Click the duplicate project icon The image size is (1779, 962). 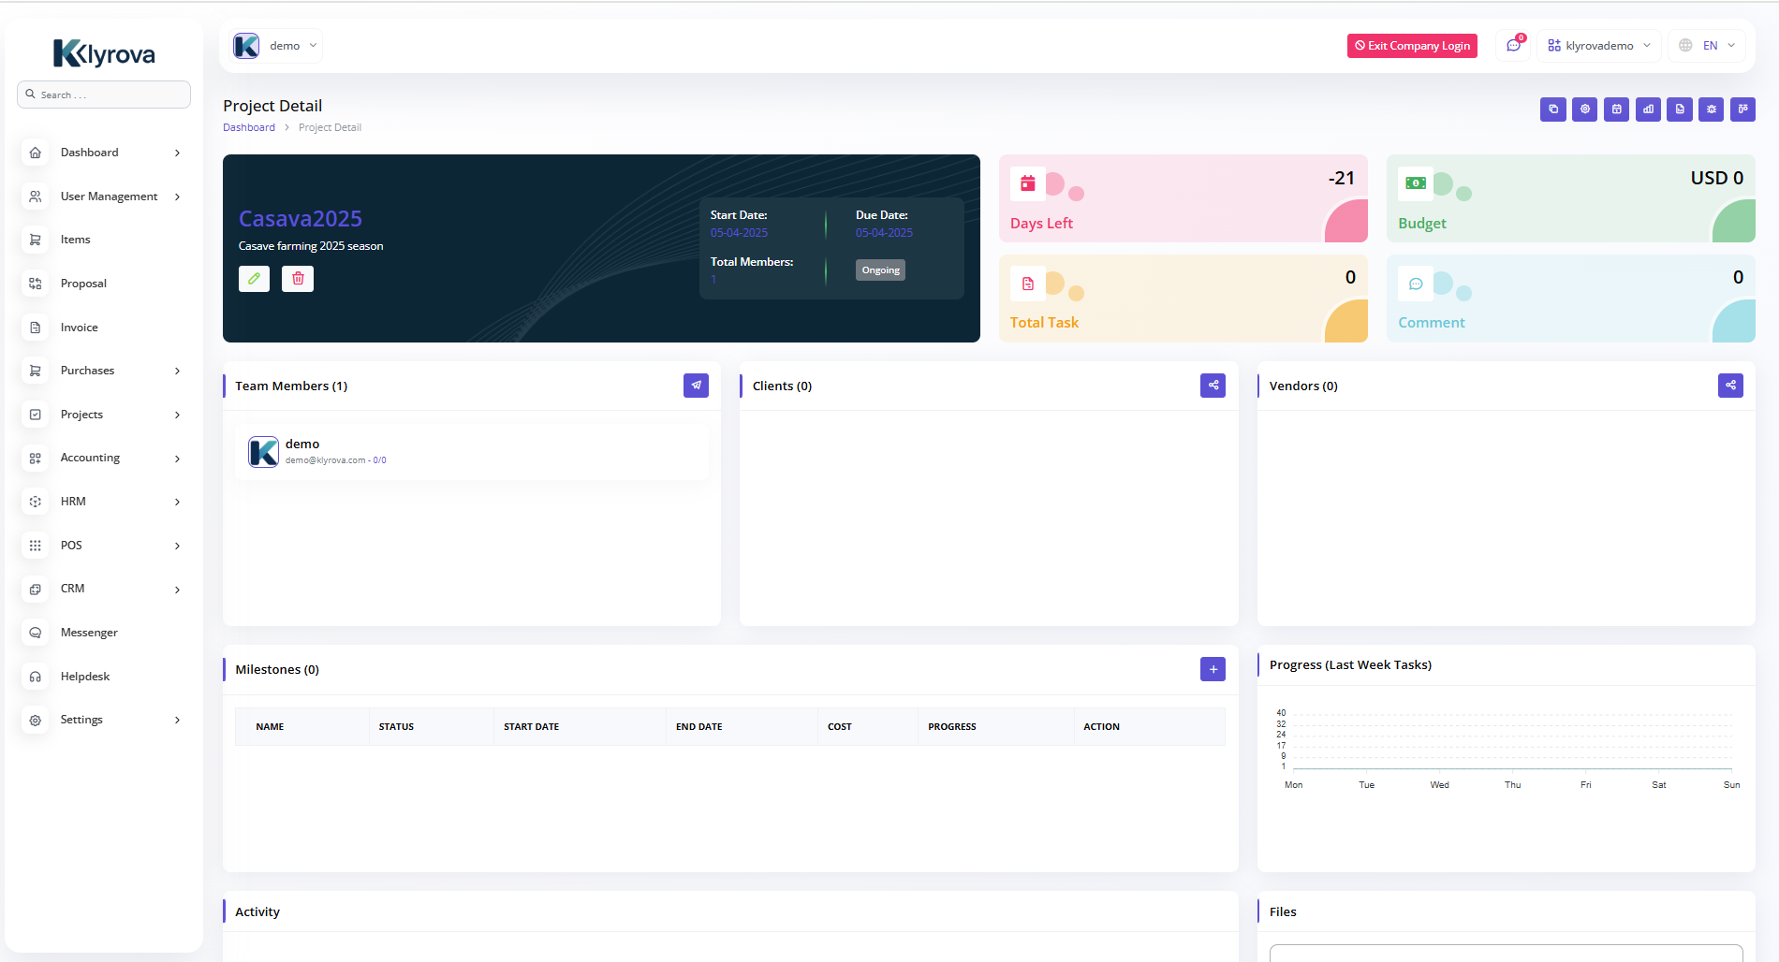(1552, 109)
